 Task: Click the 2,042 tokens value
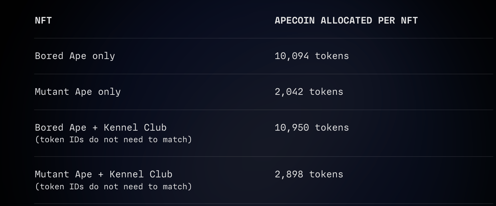click(x=309, y=92)
